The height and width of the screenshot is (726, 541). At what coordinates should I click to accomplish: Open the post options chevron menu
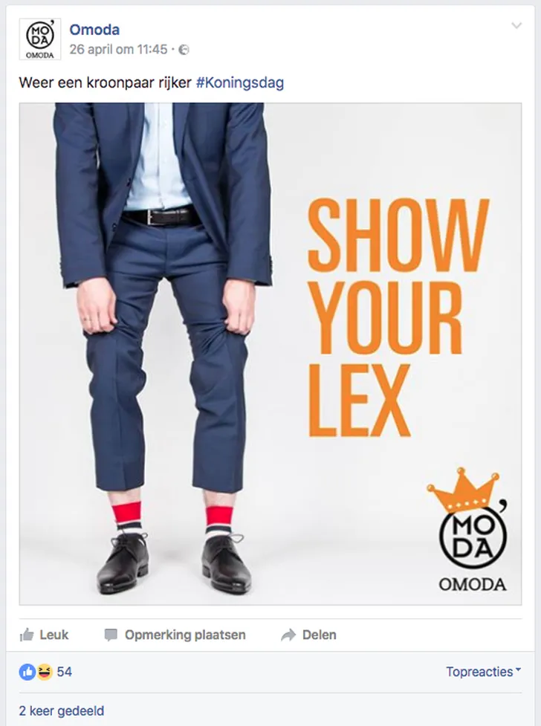point(516,25)
